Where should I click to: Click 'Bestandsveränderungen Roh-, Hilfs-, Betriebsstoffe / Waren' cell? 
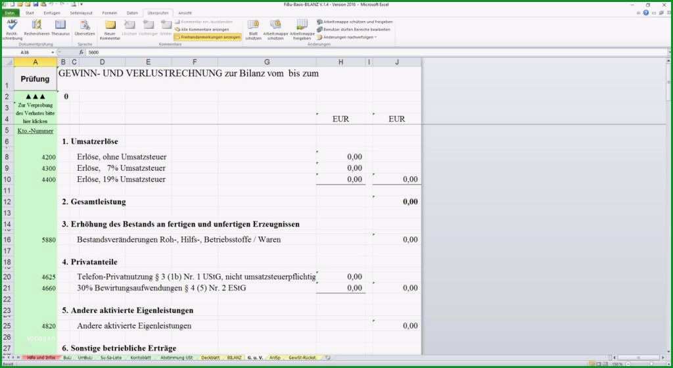click(x=179, y=240)
